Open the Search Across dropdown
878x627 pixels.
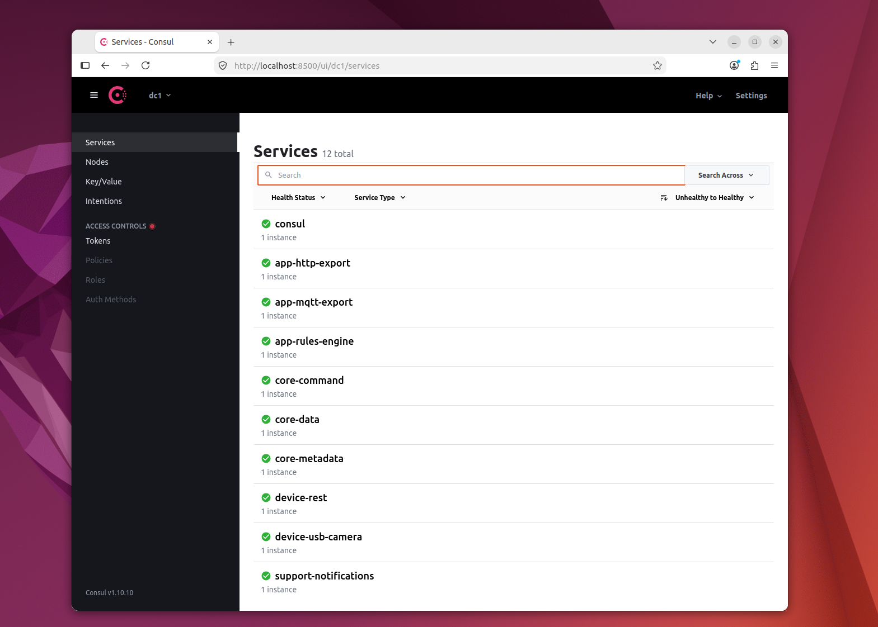coord(726,175)
